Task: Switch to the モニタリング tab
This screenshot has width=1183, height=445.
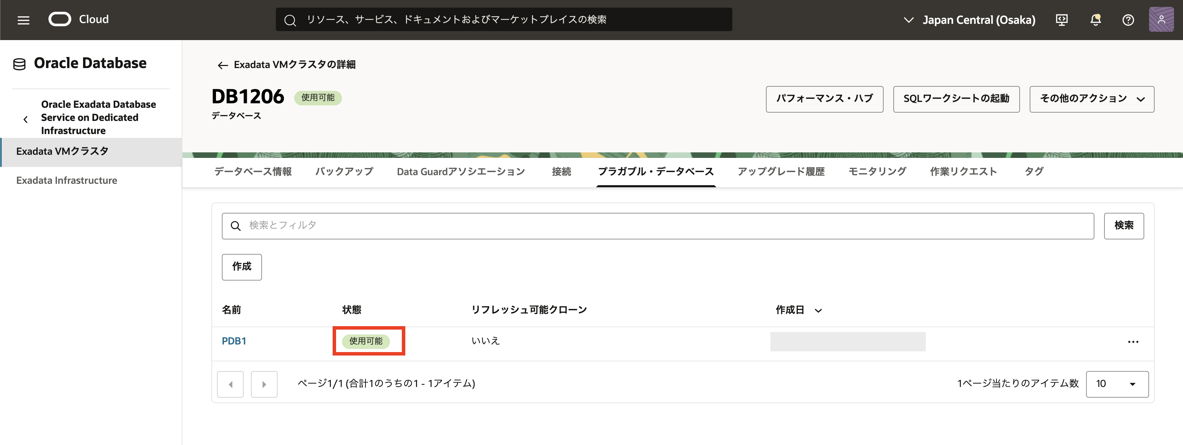Action: pos(877,172)
